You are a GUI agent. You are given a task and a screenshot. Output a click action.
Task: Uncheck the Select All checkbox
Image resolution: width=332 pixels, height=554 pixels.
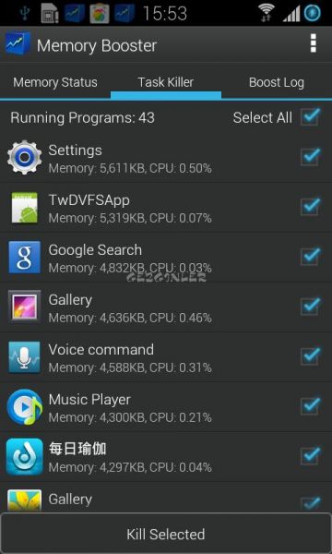click(311, 117)
